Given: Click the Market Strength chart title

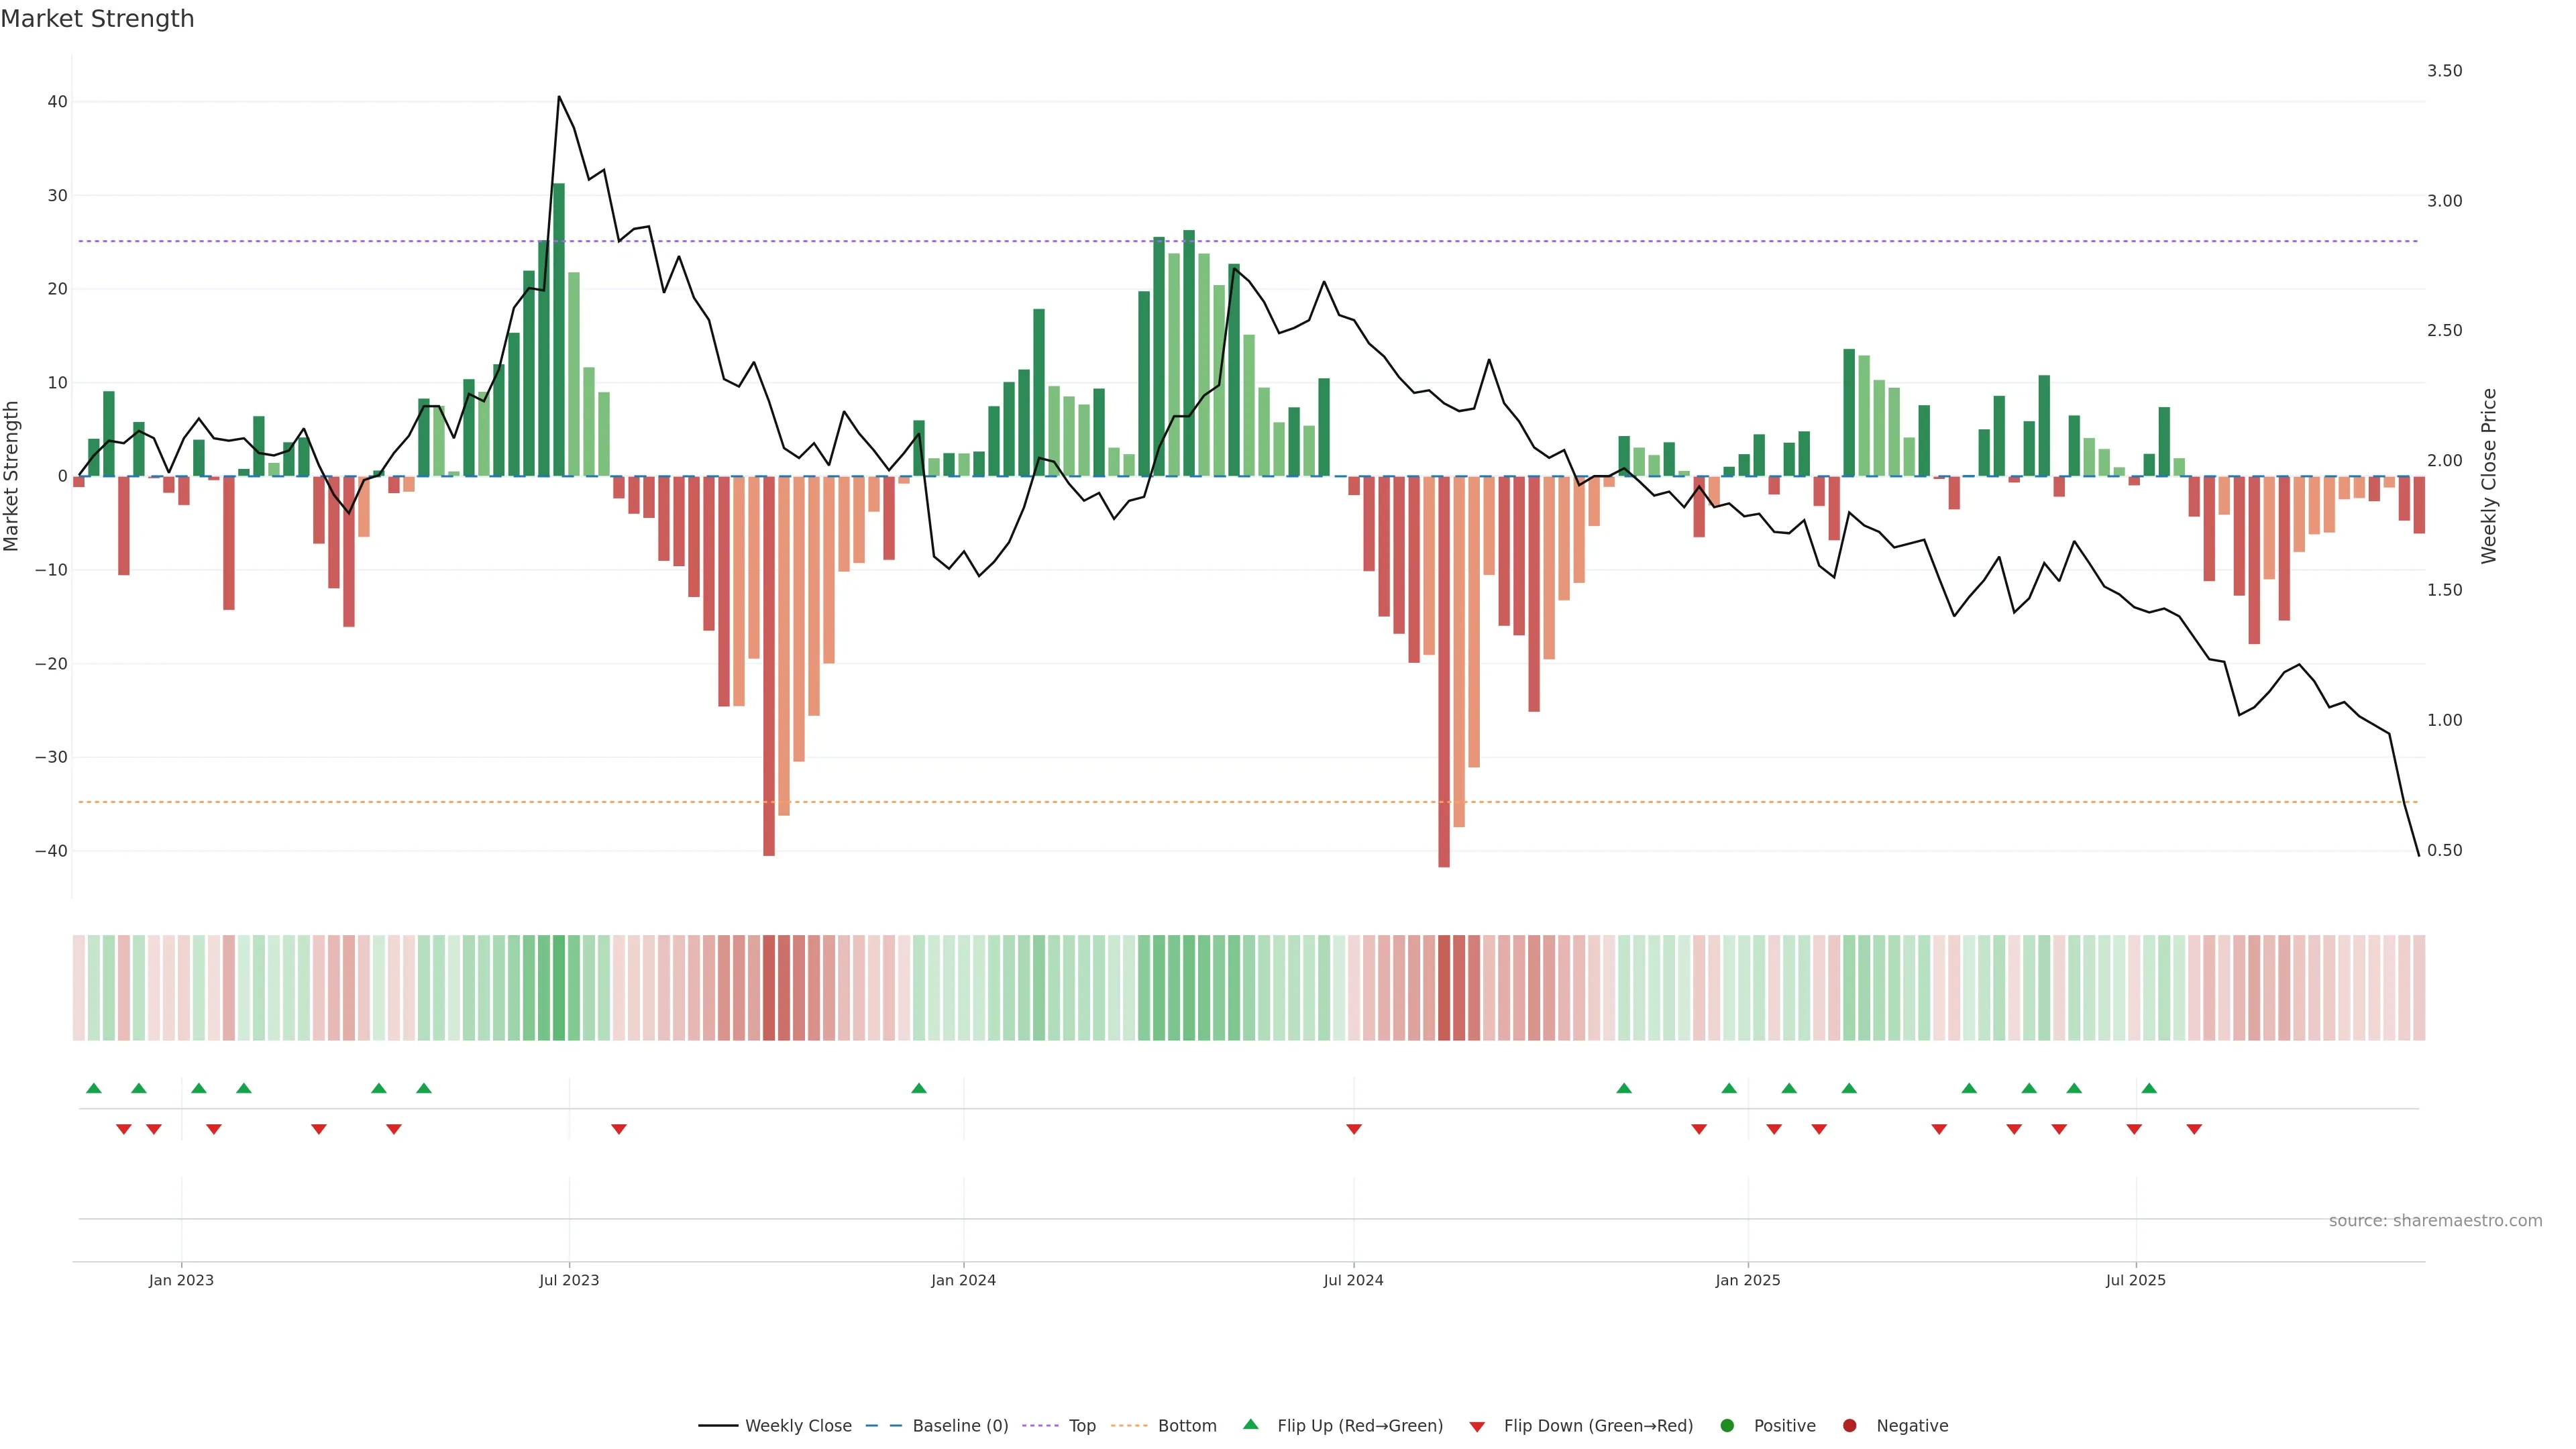Looking at the screenshot, I should (97, 19).
